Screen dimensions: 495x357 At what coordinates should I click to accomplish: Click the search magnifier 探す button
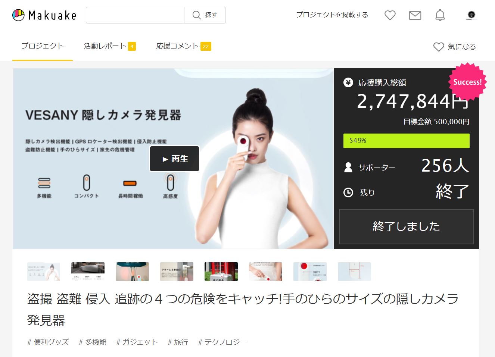[205, 15]
